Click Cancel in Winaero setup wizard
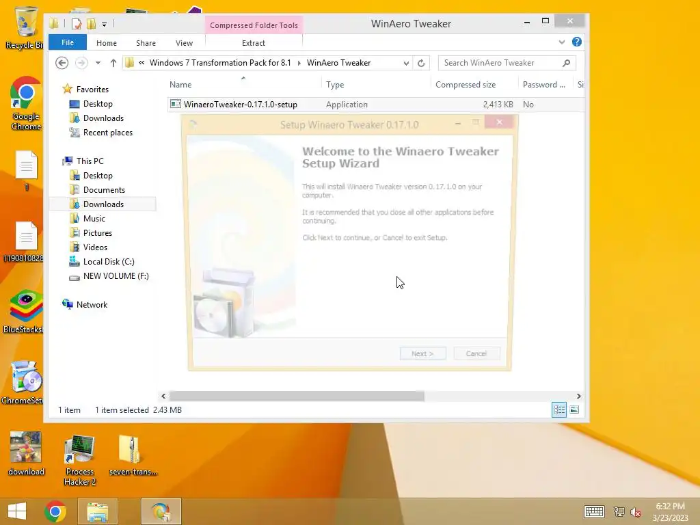Image resolution: width=700 pixels, height=525 pixels. coord(476,353)
